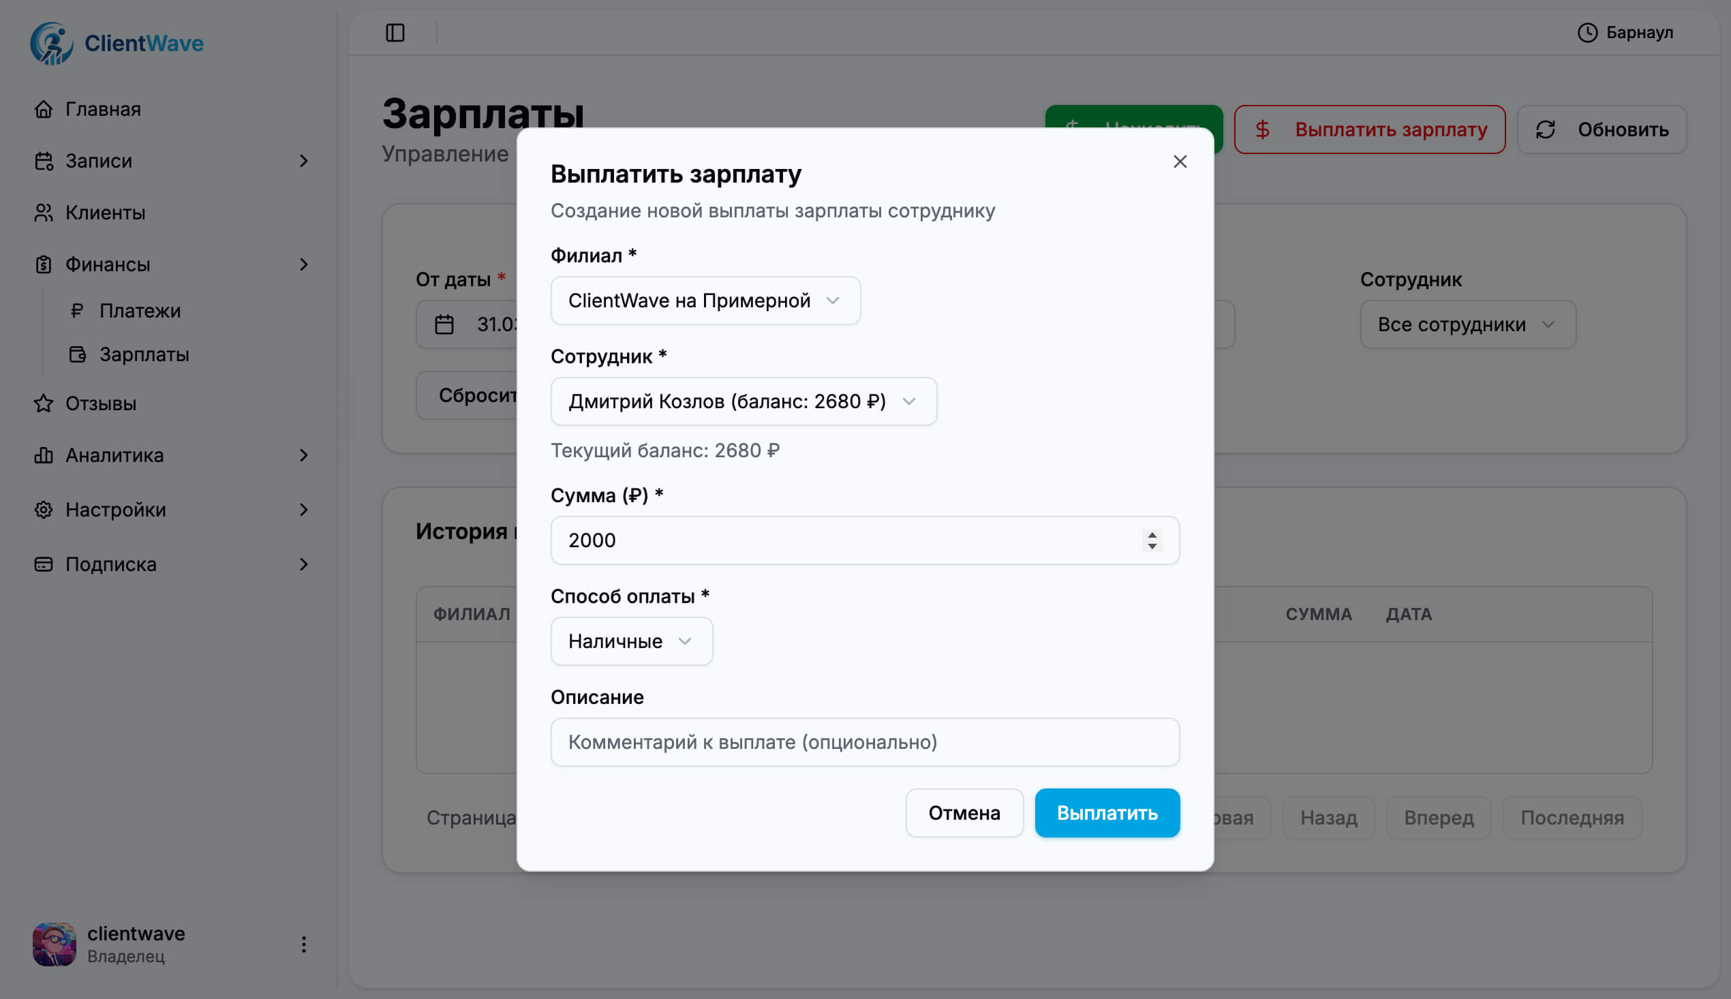Open the Главная home icon in sidebar
The width and height of the screenshot is (1731, 999).
pos(44,108)
